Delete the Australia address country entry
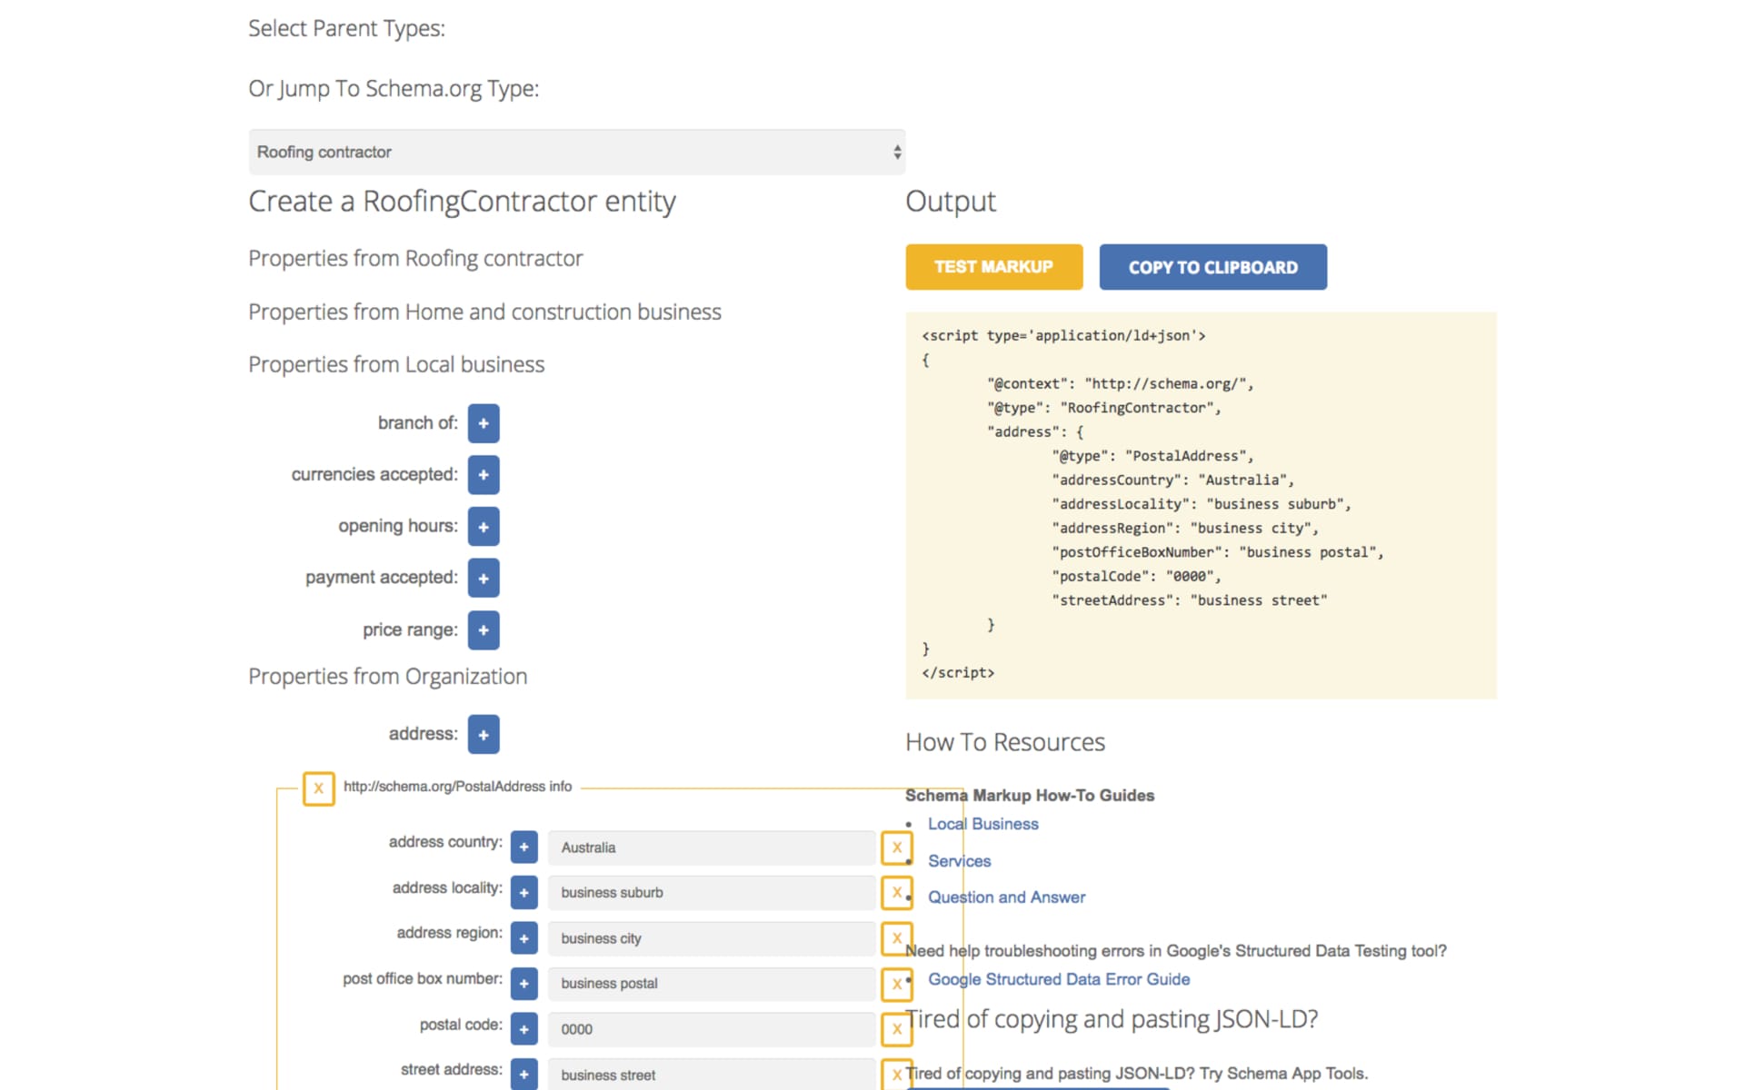Viewport: 1745px width, 1090px height. pos(897,847)
